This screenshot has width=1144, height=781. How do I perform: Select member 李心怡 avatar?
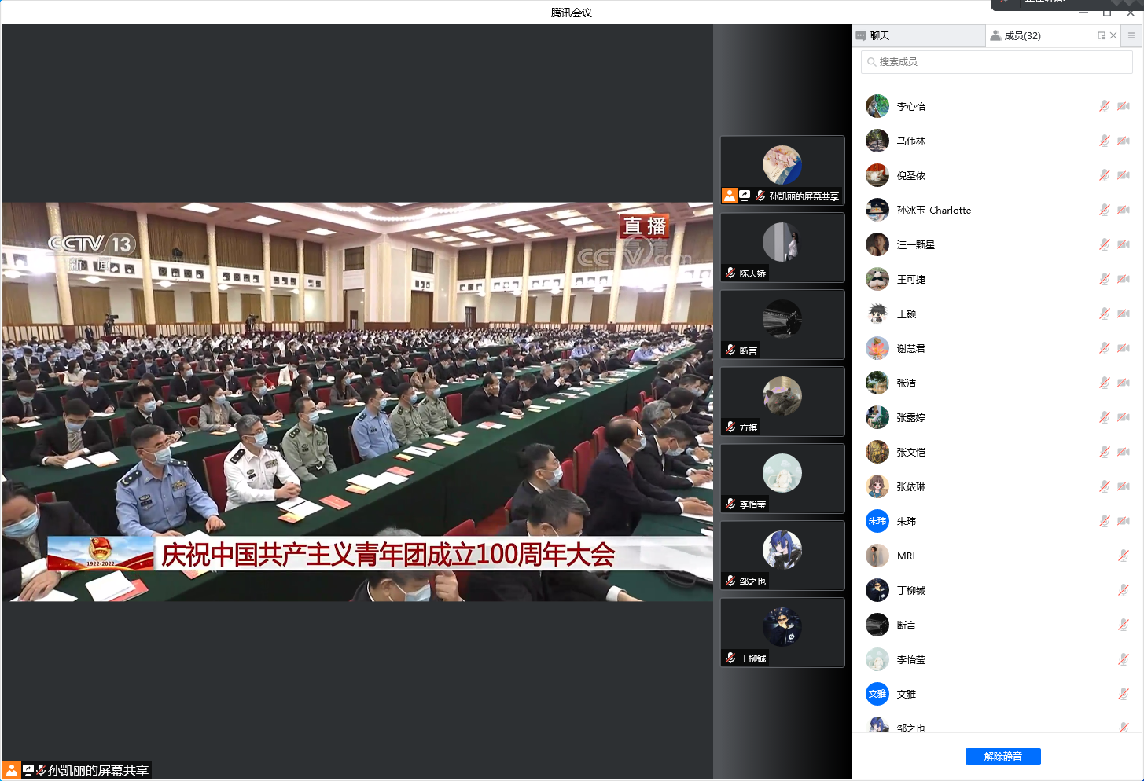pyautogui.click(x=877, y=106)
